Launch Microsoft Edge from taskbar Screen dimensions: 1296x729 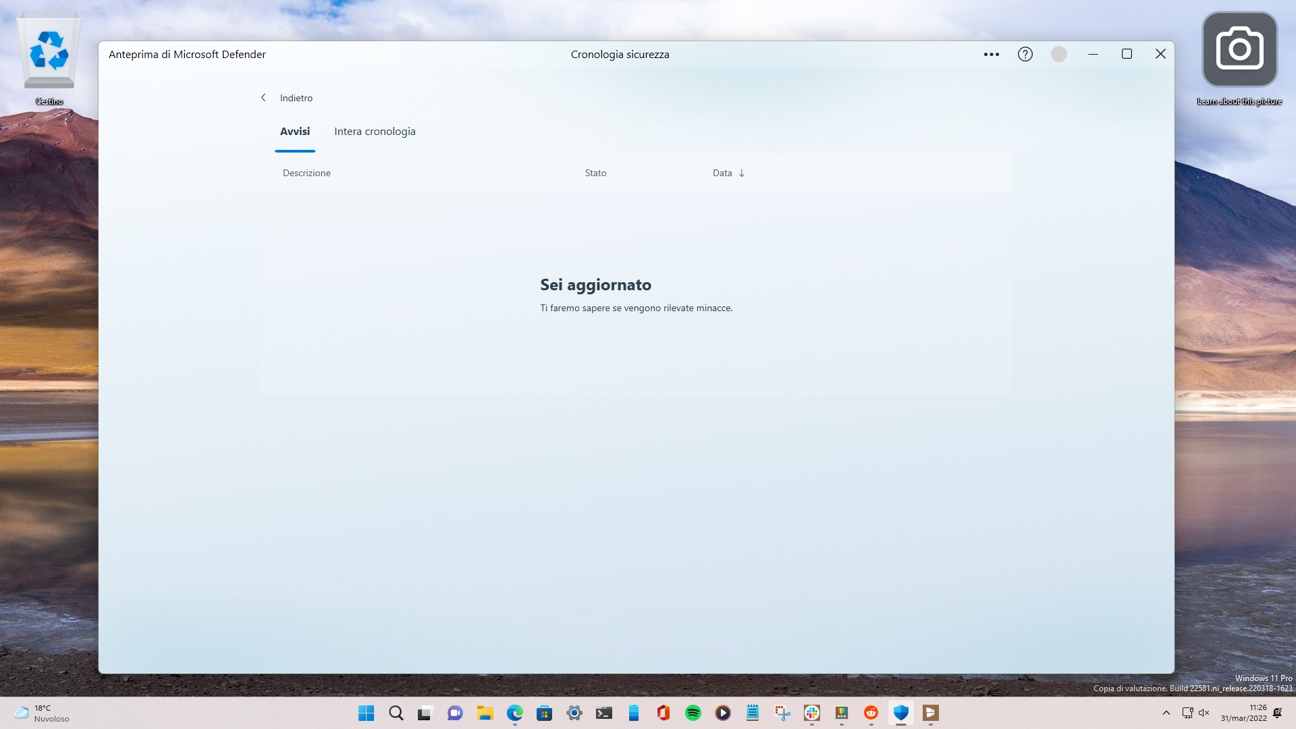pyautogui.click(x=514, y=713)
